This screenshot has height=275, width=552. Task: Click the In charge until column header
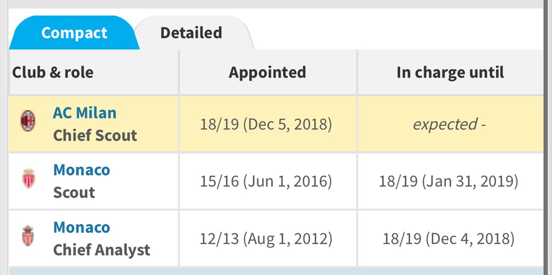[450, 73]
